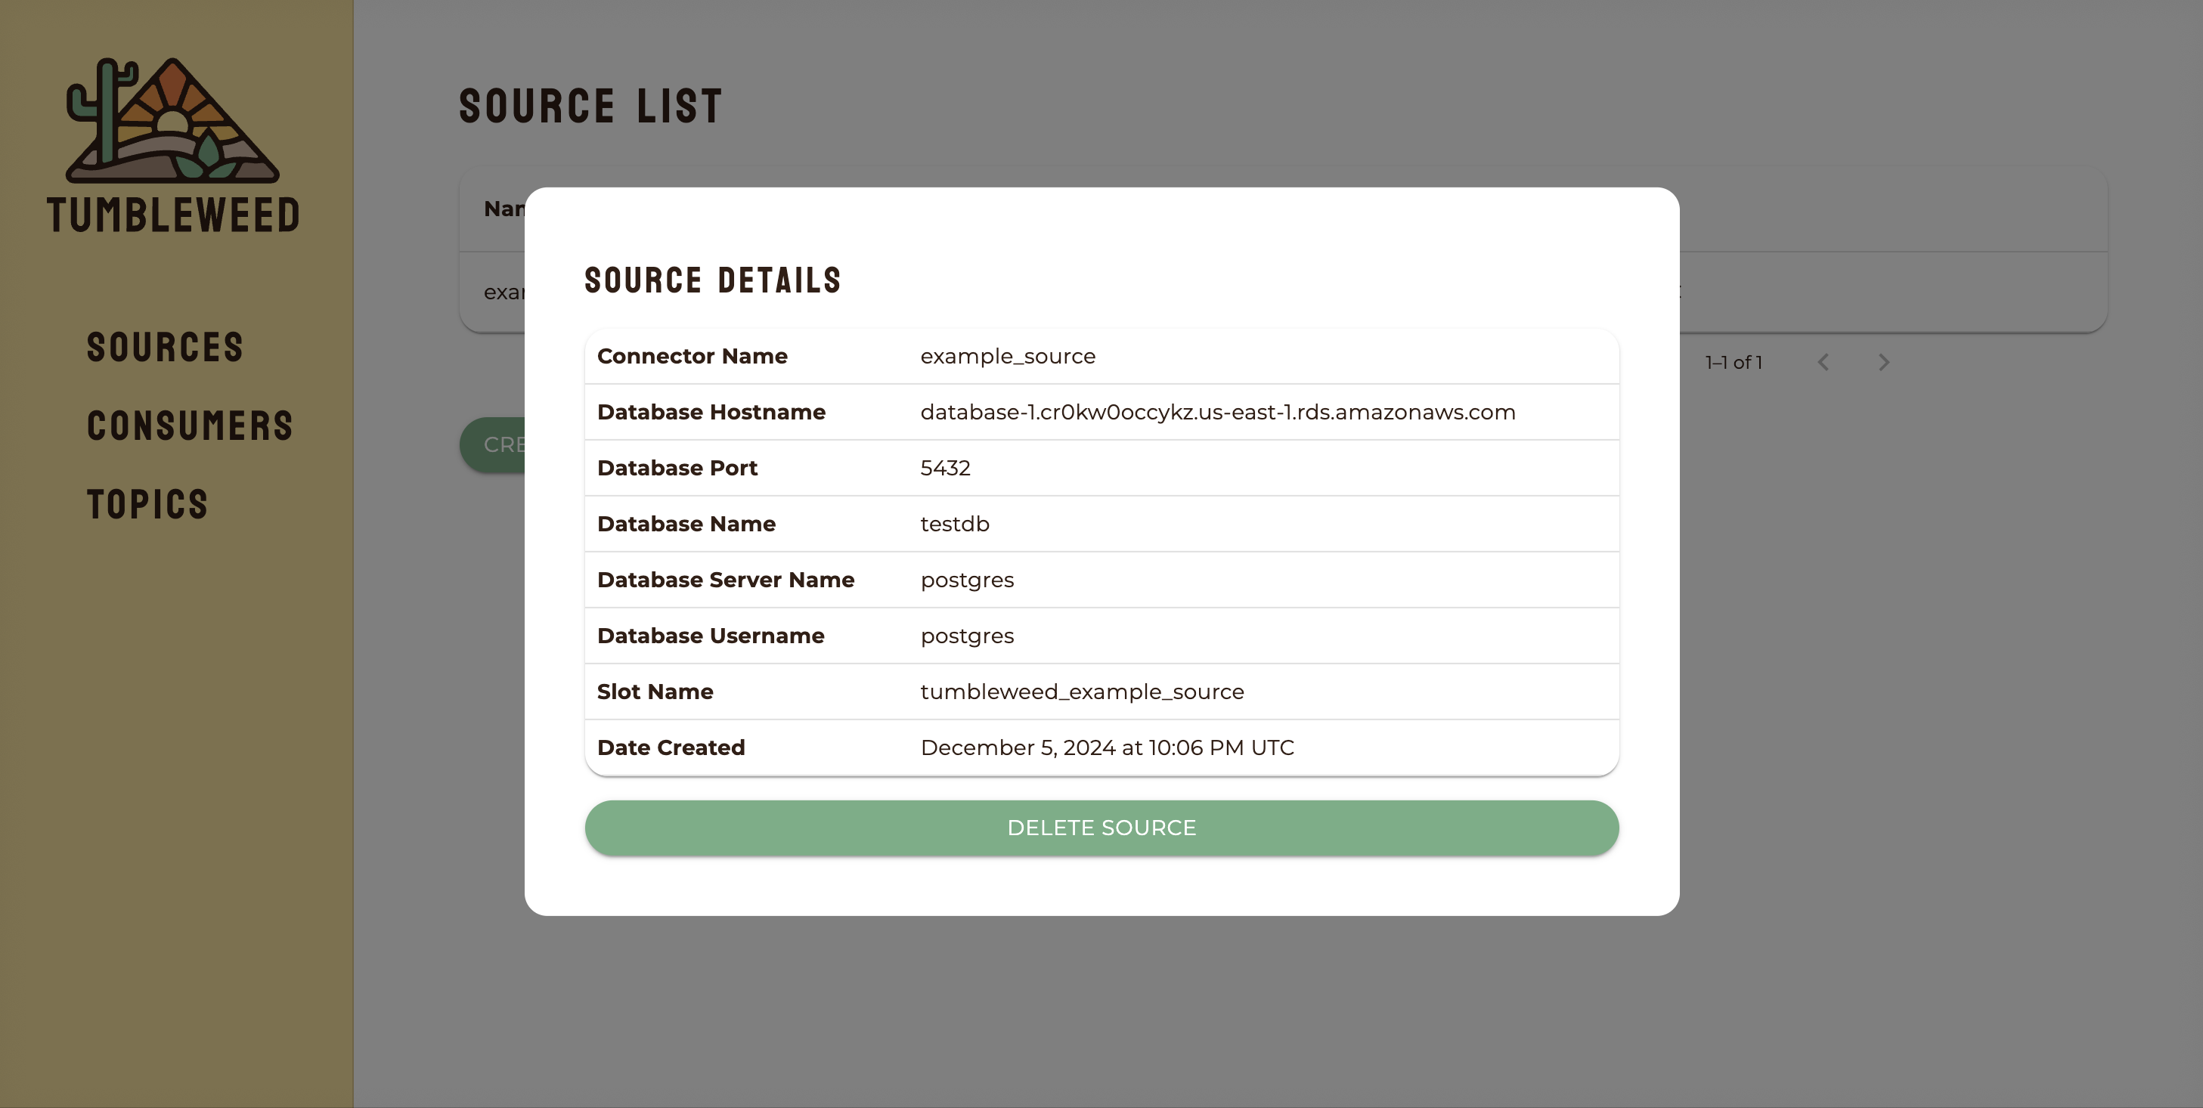Screen dimensions: 2203x1108
Task: Select the Database Username postgres value
Action: (967, 636)
